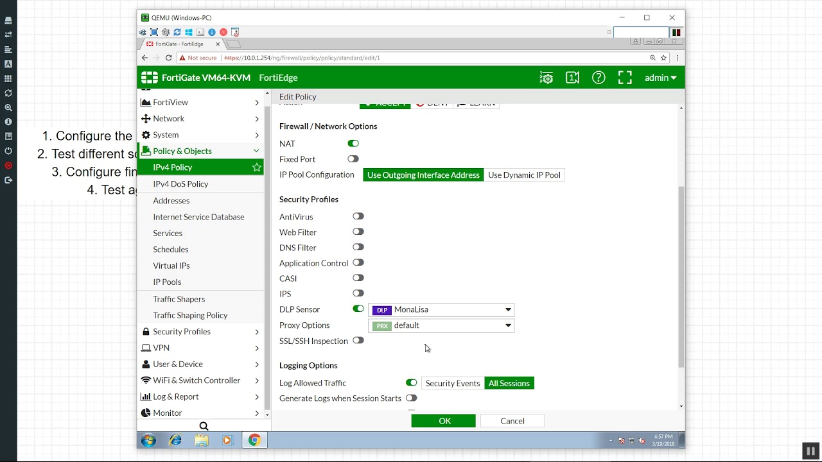Click the Windows key icon in QEMU toolbar
The image size is (822, 462).
(x=189, y=32)
